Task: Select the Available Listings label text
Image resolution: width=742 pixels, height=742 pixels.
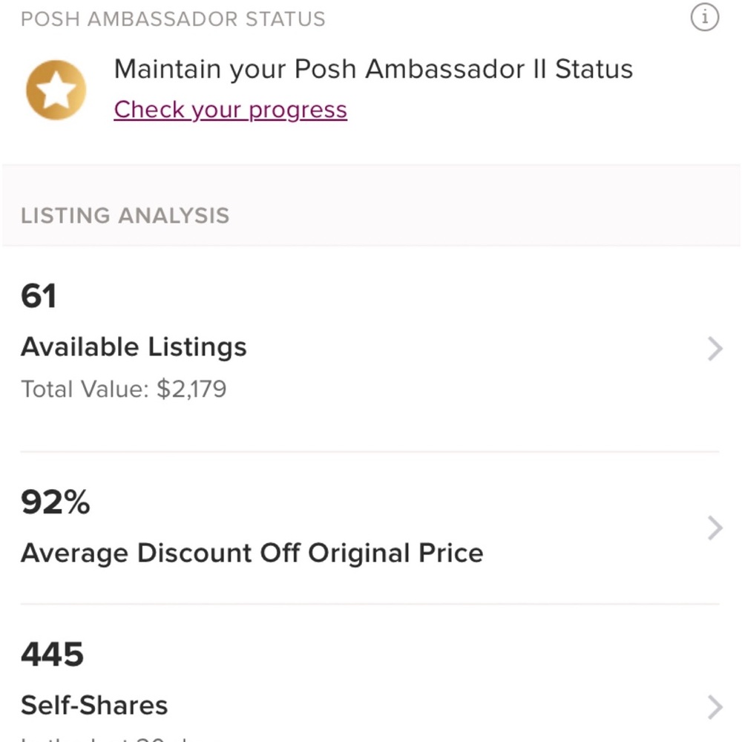Action: [134, 346]
